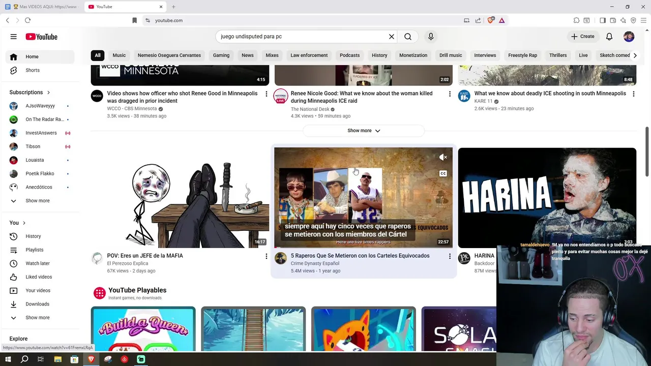Image resolution: width=651 pixels, height=366 pixels.
Task: Open the account avatar menu
Action: (629, 37)
